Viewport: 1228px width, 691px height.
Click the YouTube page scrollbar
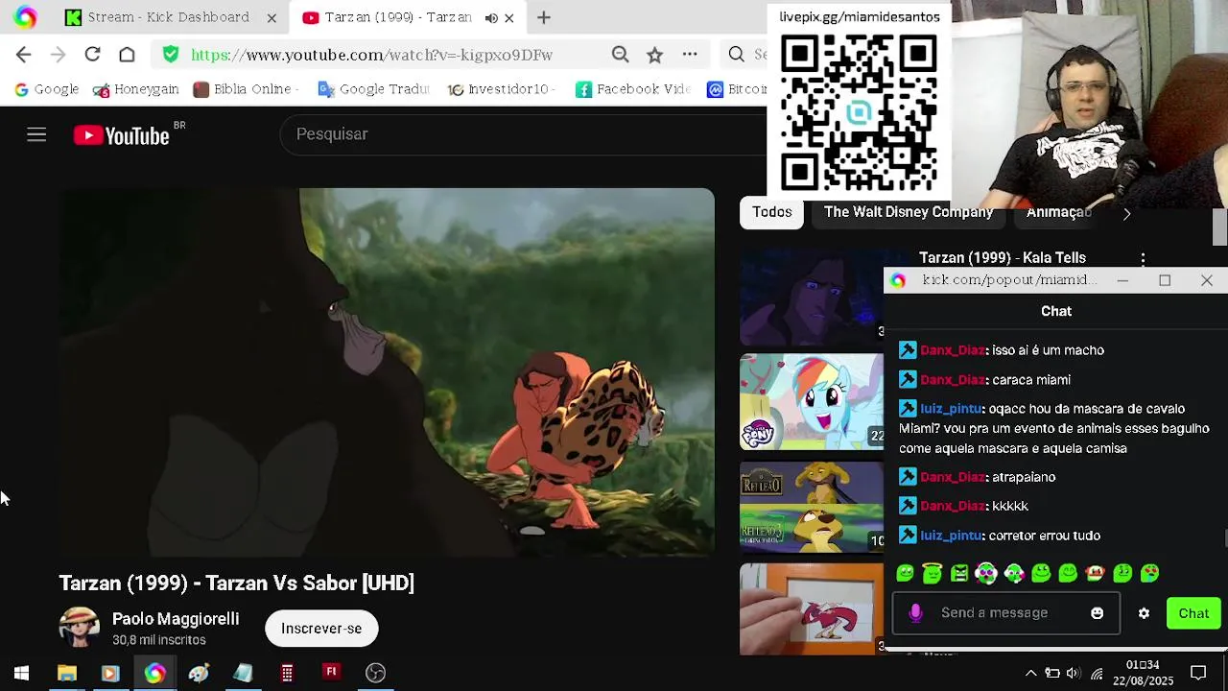[x=1219, y=226]
